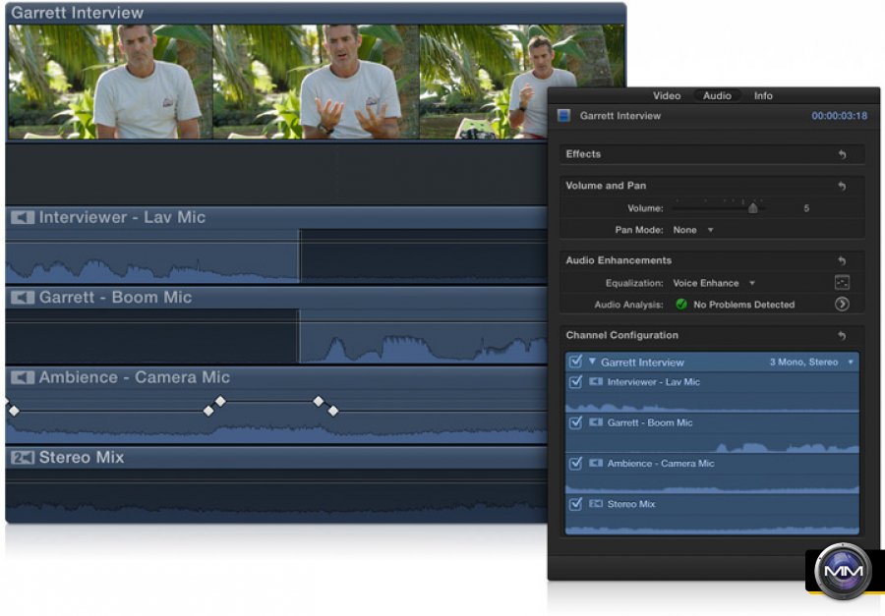Image resolution: width=885 pixels, height=616 pixels.
Task: Select the Garrett - Boom Mic track label in timeline
Action: pyautogui.click(x=115, y=298)
